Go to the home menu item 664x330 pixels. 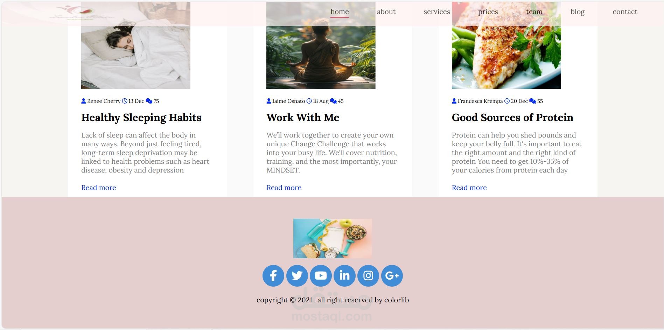[x=340, y=12]
